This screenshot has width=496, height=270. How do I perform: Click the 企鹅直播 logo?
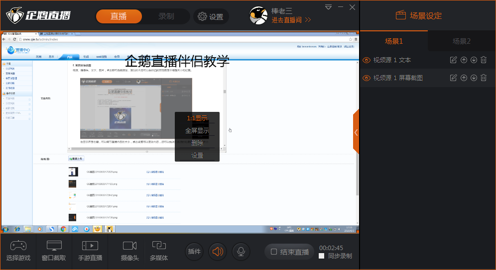pyautogui.click(x=38, y=15)
